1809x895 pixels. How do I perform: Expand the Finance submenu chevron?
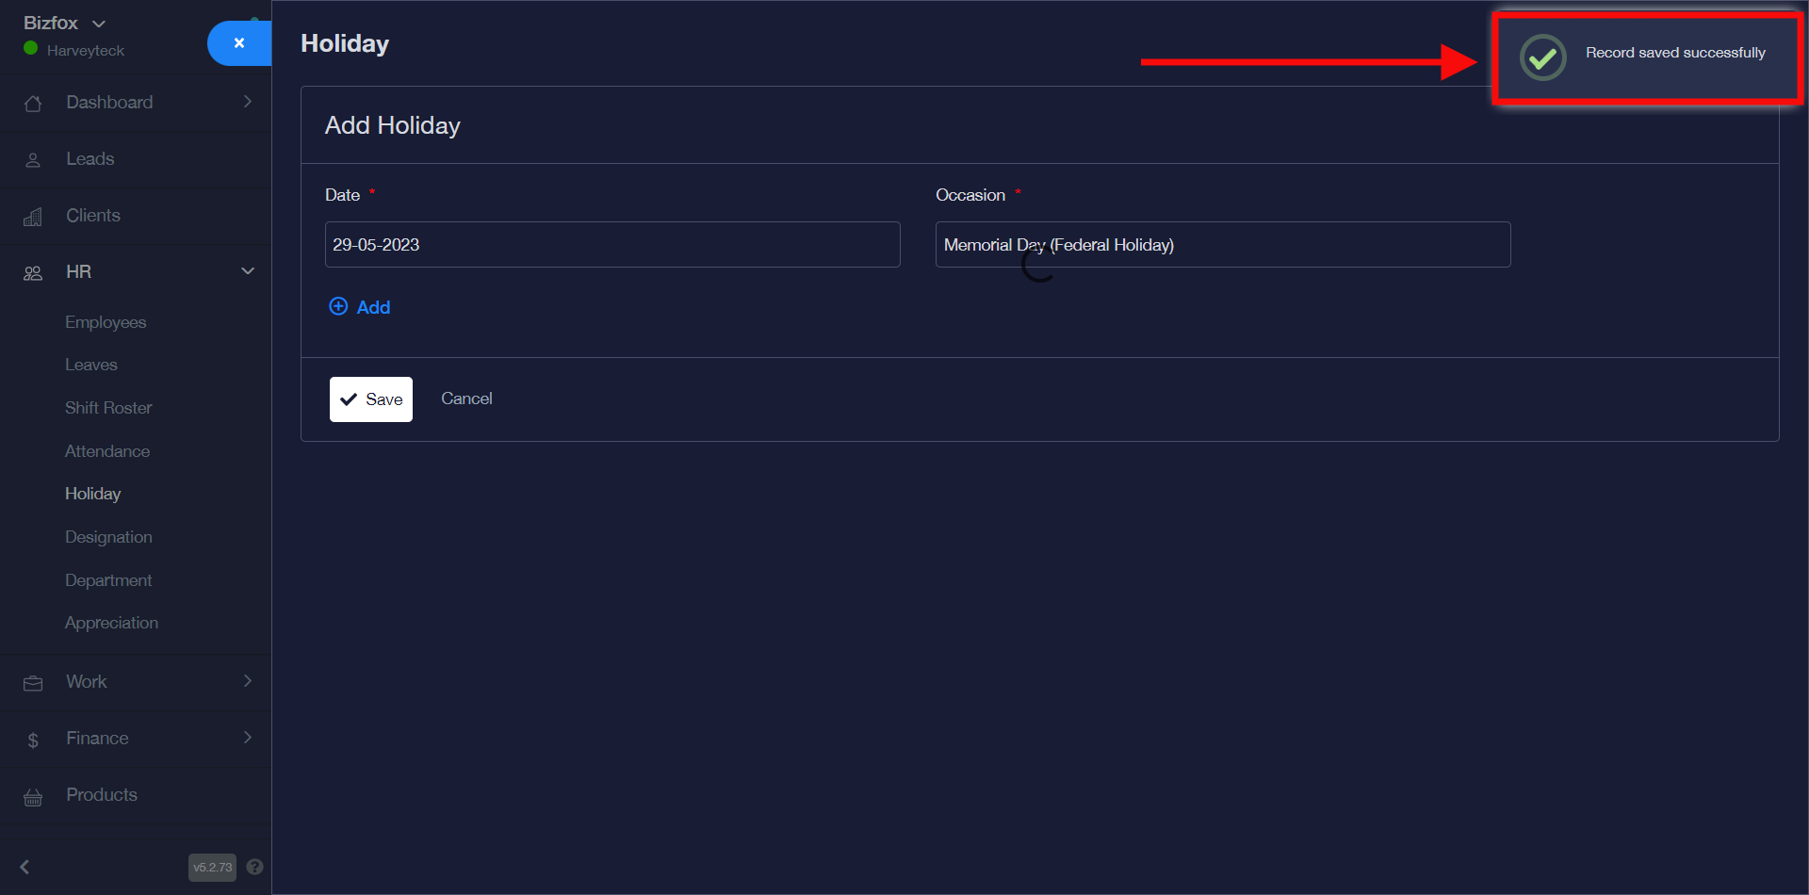point(248,738)
